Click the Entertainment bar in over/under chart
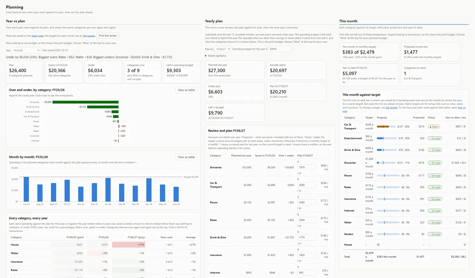Viewport: 475px width, 278px height. tap(115, 112)
